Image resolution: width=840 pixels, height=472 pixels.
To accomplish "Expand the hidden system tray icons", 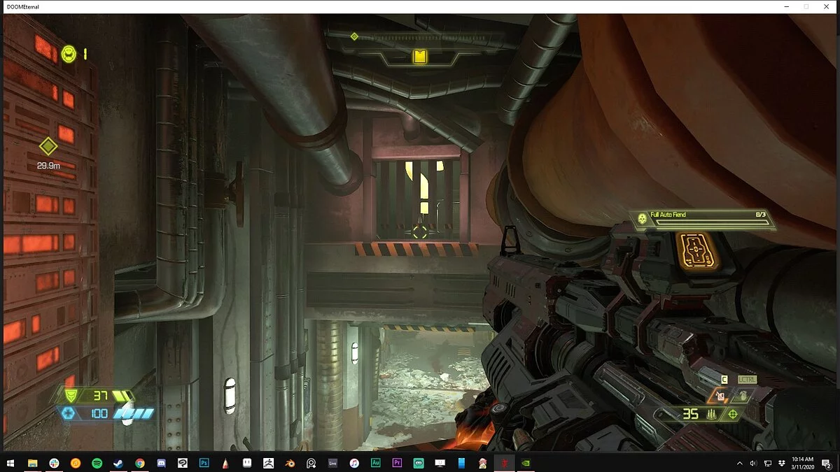I will pos(740,463).
